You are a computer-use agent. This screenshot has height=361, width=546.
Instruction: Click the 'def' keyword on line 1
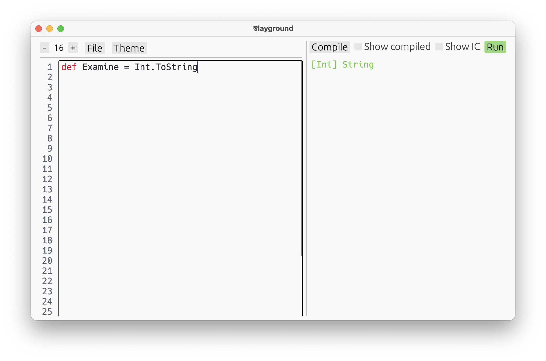click(69, 67)
